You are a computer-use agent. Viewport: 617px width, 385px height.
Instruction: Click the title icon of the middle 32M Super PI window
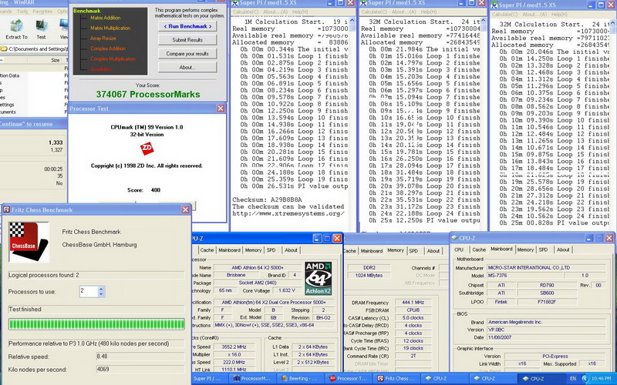(363, 3)
